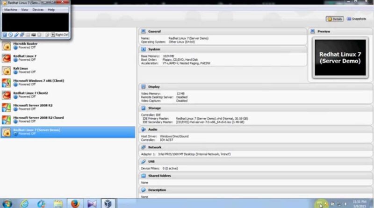This screenshot has width=374, height=208.
Task: Open Firefox from the taskbar
Action: [75, 203]
